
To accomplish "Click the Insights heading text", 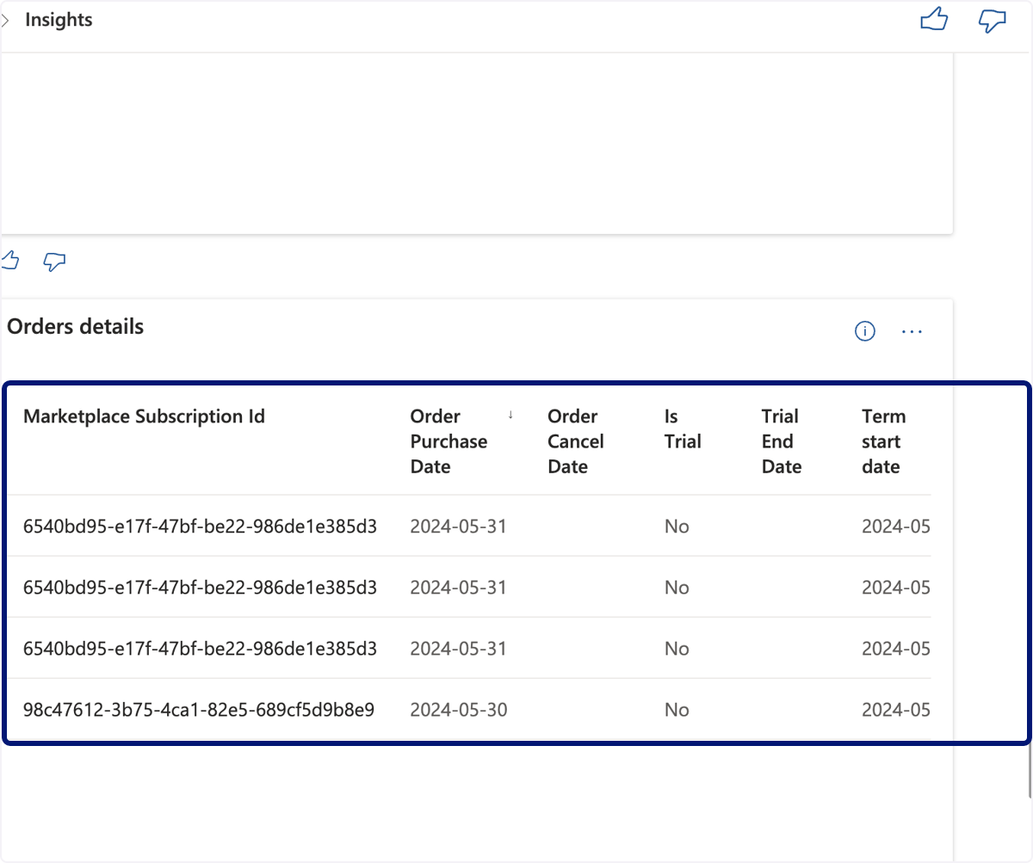I will 59,20.
